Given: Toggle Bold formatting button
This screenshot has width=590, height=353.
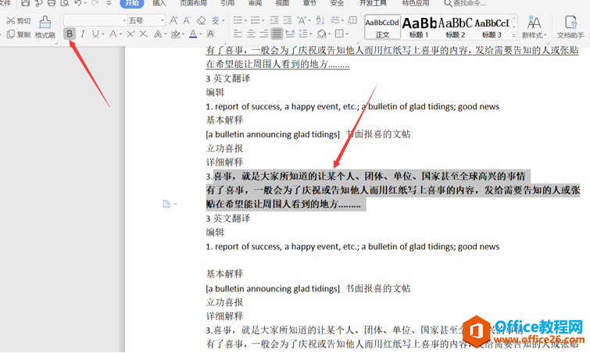Looking at the screenshot, I should coord(70,34).
